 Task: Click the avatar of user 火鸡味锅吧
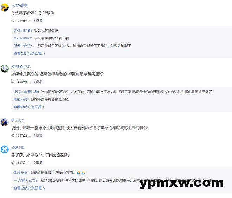(5, 7)
